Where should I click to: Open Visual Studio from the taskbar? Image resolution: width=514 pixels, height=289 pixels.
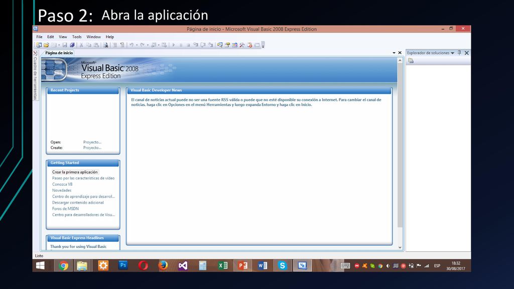point(183,265)
